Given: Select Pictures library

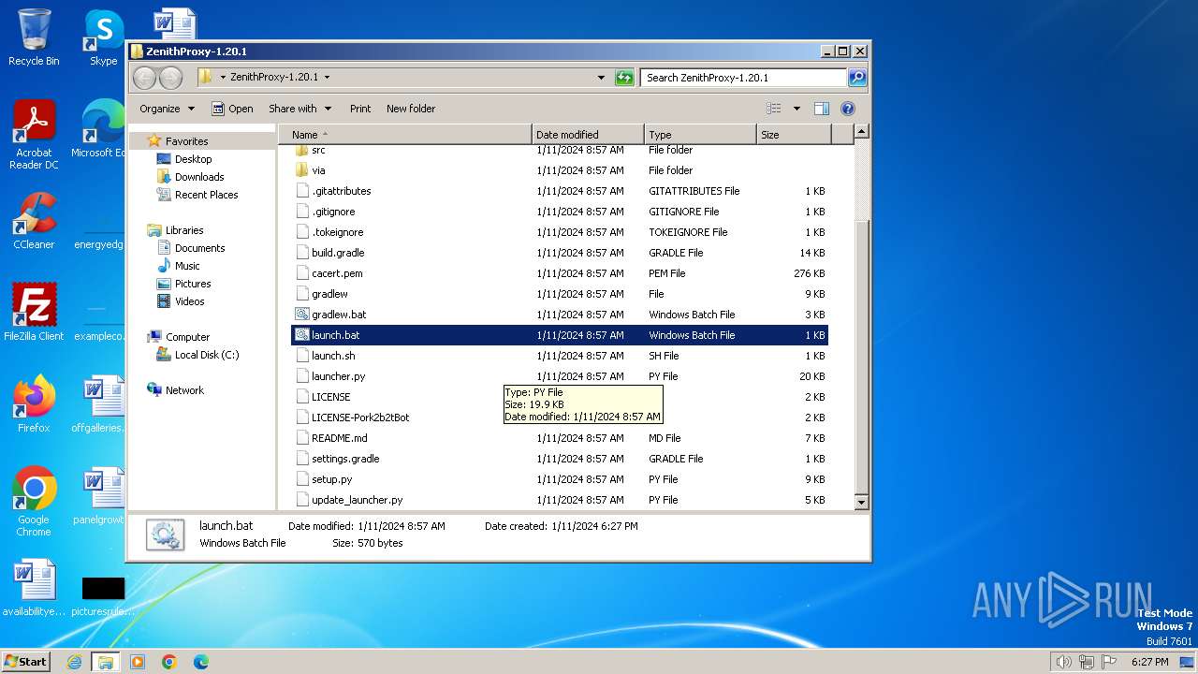Looking at the screenshot, I should pos(183,284).
